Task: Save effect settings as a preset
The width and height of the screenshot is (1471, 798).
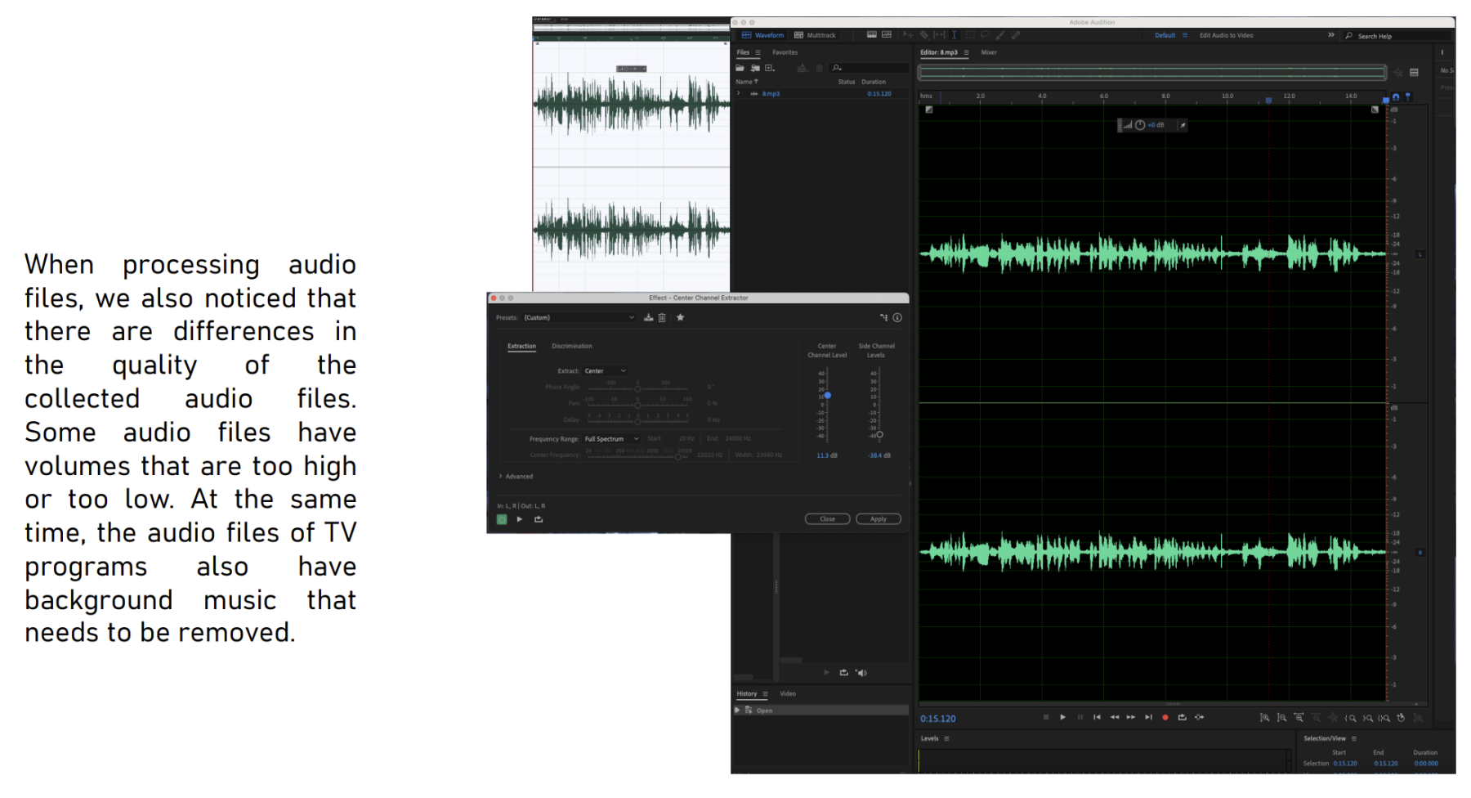Action: (648, 318)
